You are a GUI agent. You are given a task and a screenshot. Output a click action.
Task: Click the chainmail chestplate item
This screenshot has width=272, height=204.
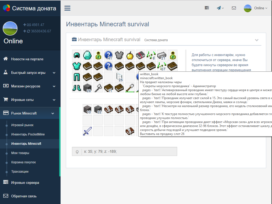point(119,55)
